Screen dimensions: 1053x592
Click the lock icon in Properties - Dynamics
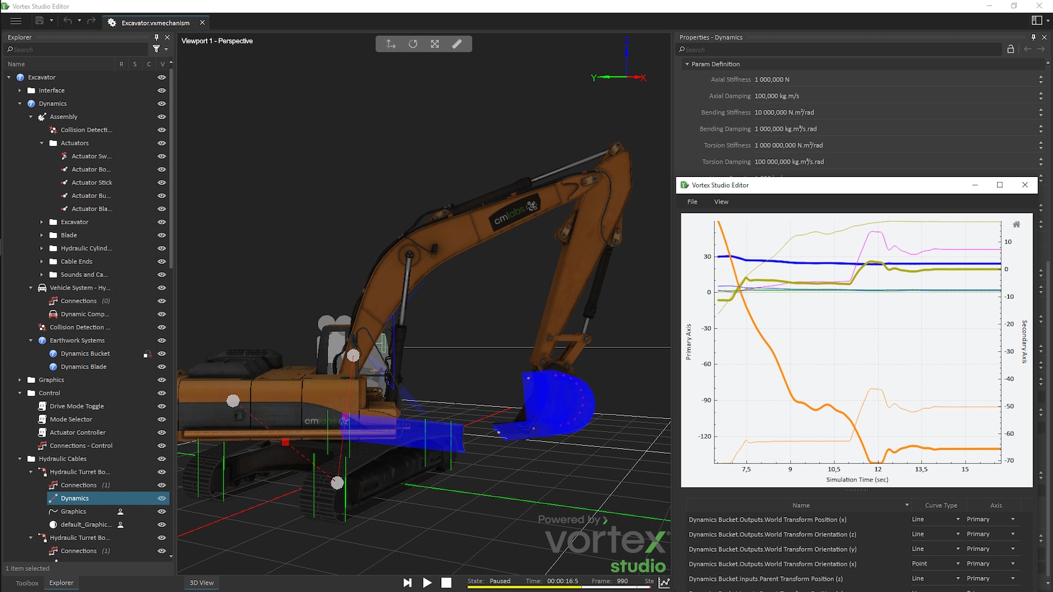[x=1010, y=49]
